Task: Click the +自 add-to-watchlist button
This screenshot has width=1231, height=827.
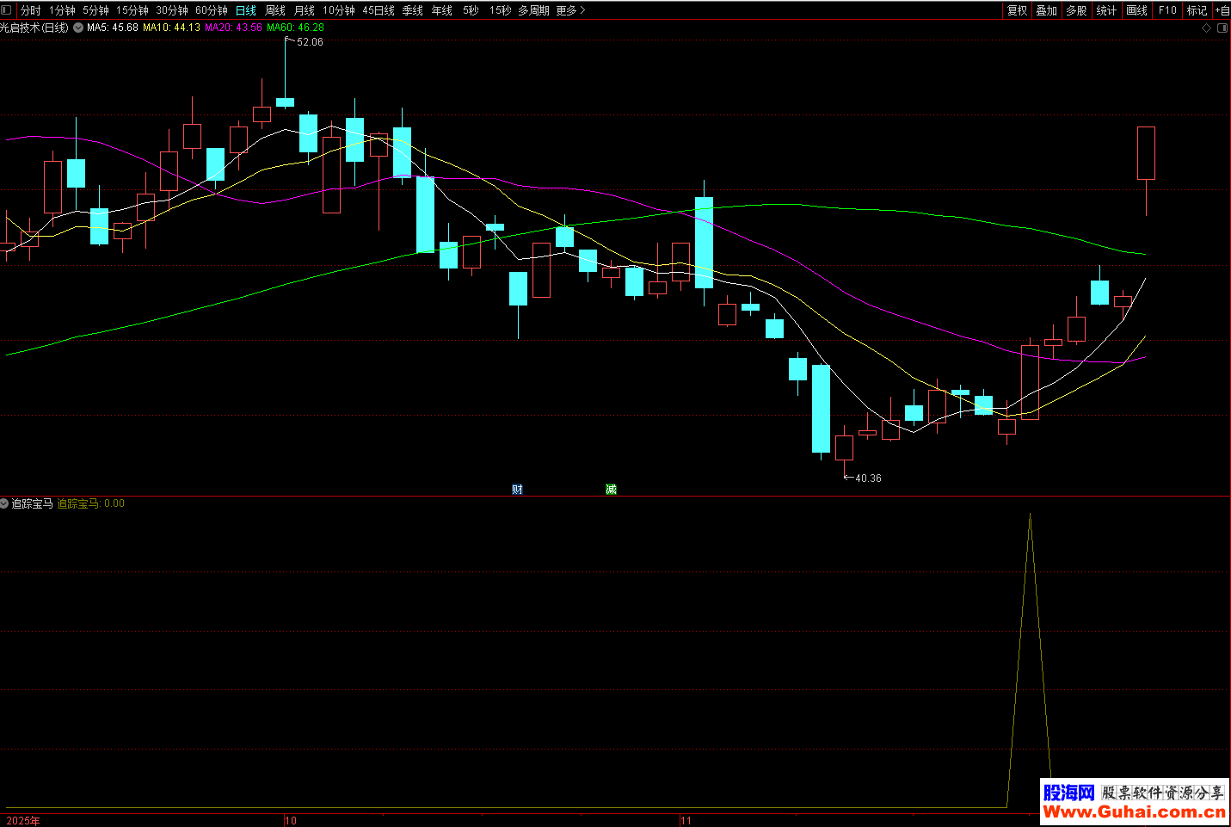Action: [1222, 10]
